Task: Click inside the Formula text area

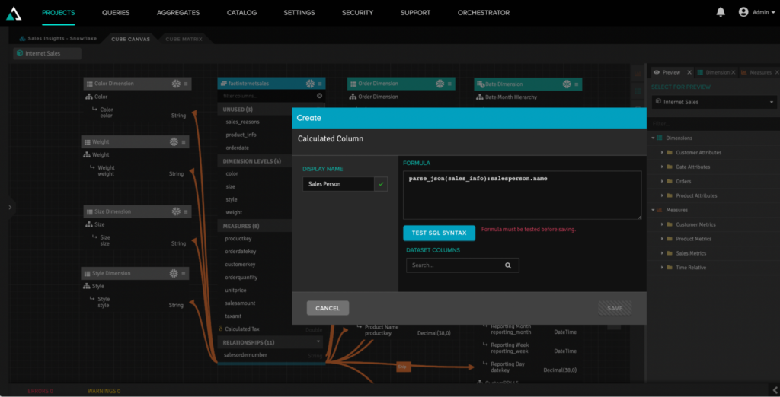Action: click(523, 195)
